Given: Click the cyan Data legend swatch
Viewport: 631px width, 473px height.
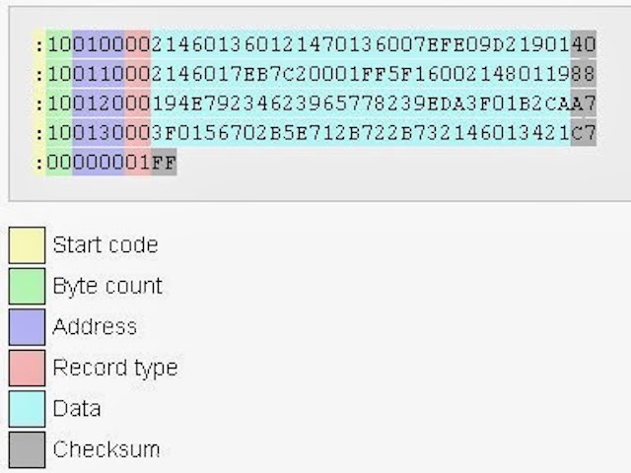Looking at the screenshot, I should [27, 409].
